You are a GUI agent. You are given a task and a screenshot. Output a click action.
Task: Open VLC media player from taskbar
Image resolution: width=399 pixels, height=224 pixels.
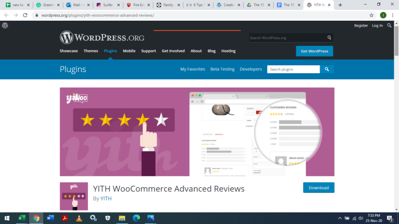point(79,218)
